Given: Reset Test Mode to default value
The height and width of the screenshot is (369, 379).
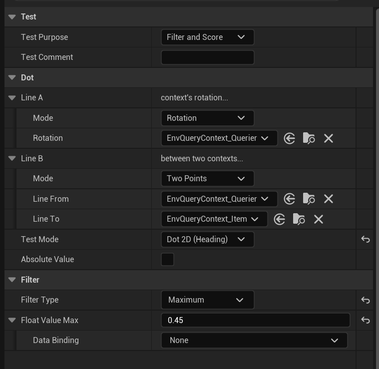Looking at the screenshot, I should (x=365, y=240).
